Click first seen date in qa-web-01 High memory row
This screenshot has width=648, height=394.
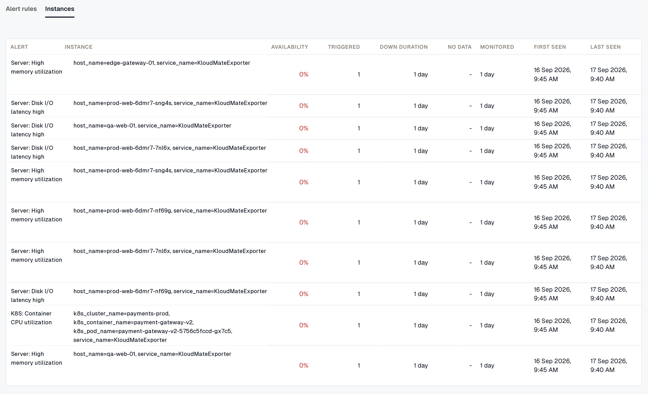(x=552, y=365)
